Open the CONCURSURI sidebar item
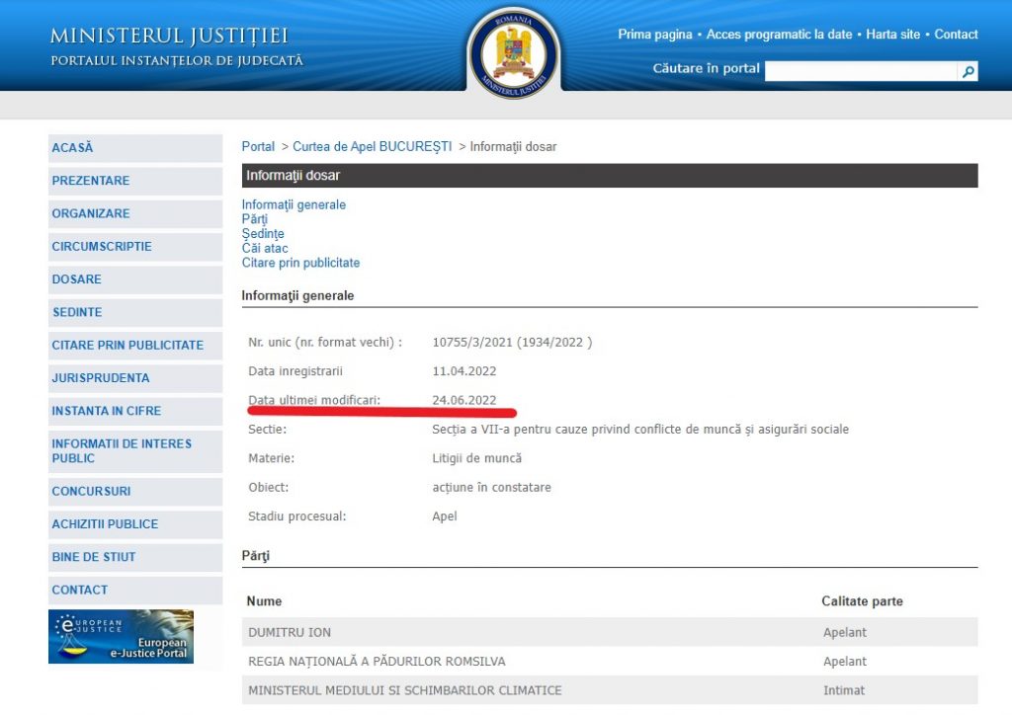The image size is (1012, 715). [91, 492]
